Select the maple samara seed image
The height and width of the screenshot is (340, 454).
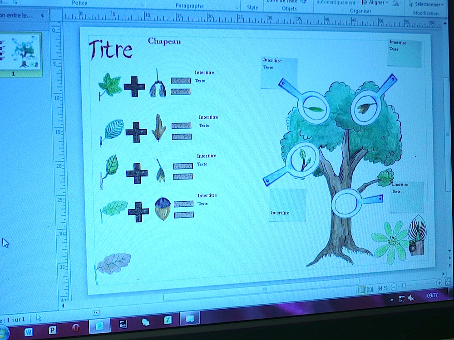pyautogui.click(x=158, y=83)
